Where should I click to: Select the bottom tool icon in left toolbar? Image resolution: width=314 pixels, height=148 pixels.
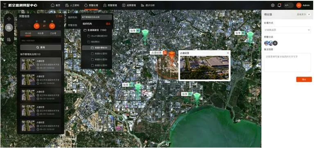(9, 39)
